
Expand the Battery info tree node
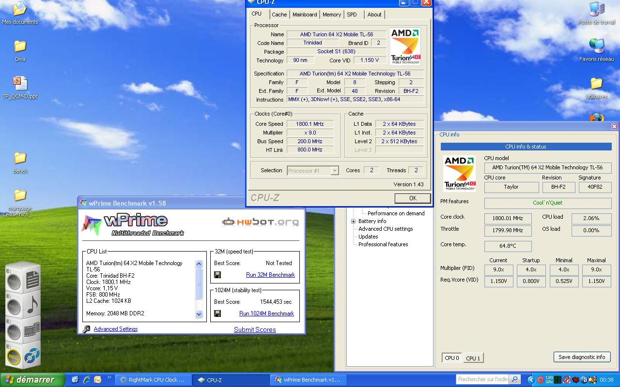click(354, 221)
